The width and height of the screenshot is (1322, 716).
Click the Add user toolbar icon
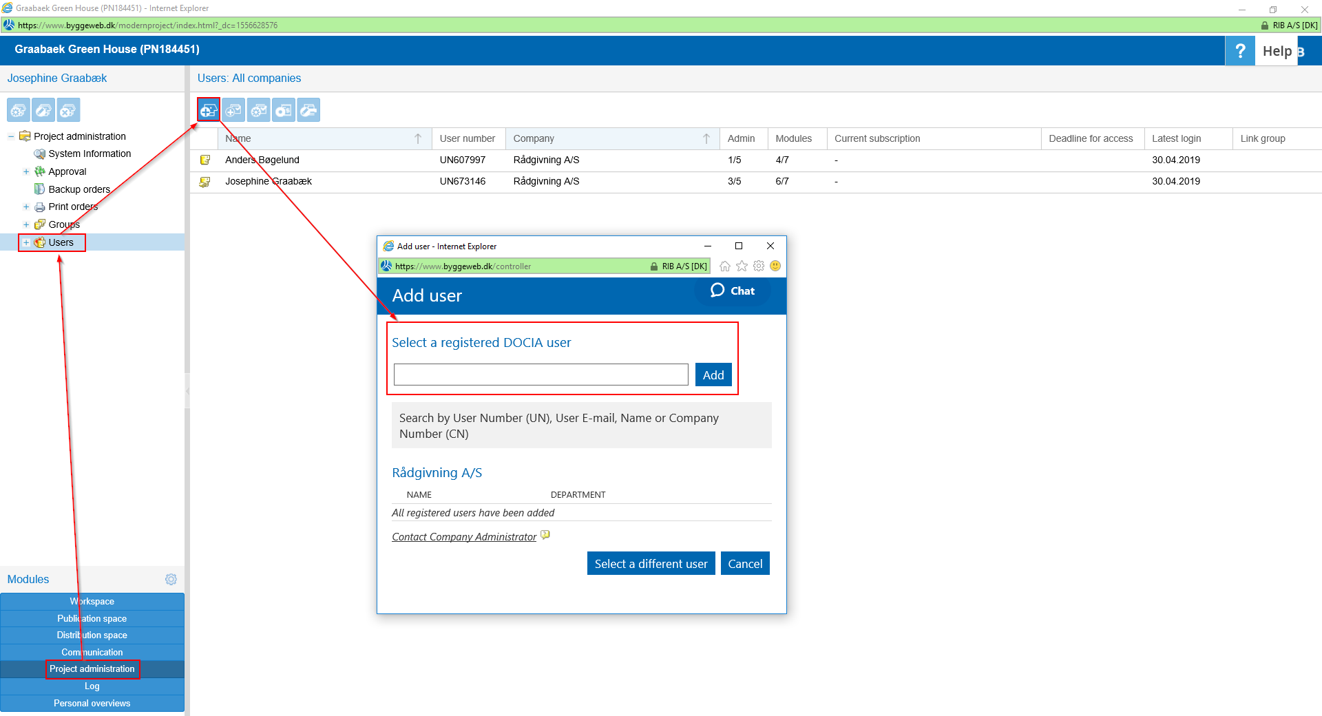coord(209,110)
